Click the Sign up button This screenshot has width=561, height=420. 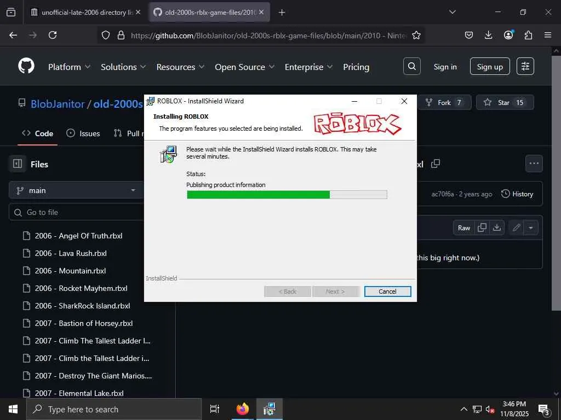[490, 66]
